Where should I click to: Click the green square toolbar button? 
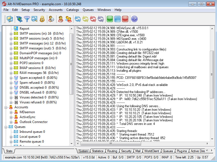pyautogui.click(x=110, y=19)
